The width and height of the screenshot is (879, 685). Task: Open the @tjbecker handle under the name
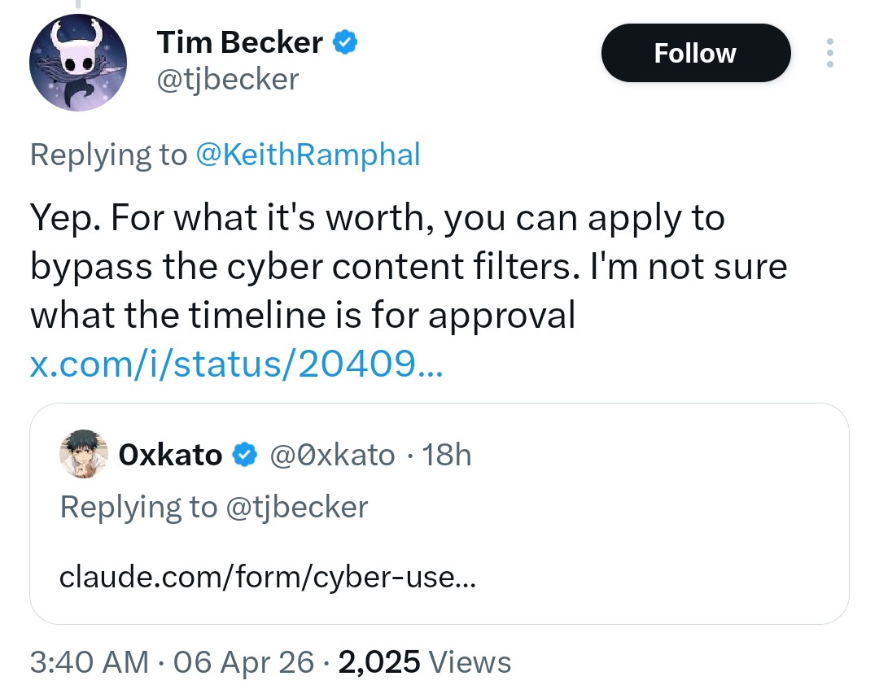(227, 79)
